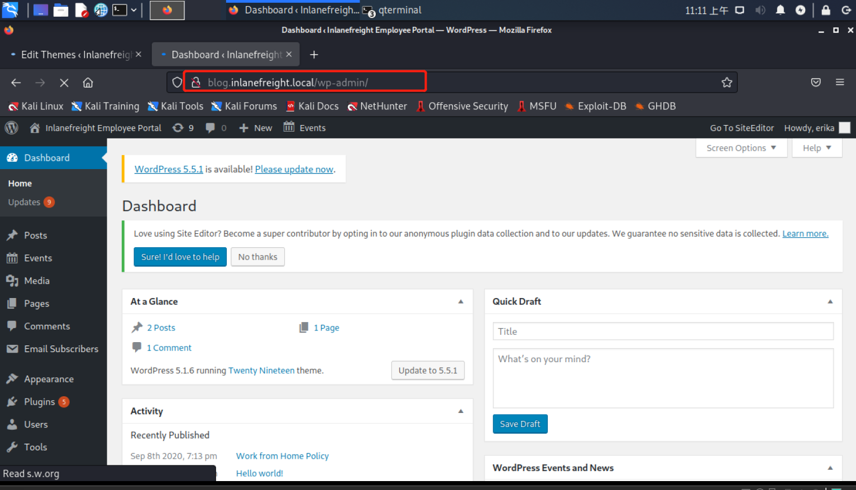Open the Kali Tools bookmark
Viewport: 856px width, 490px height.
pyautogui.click(x=175, y=106)
